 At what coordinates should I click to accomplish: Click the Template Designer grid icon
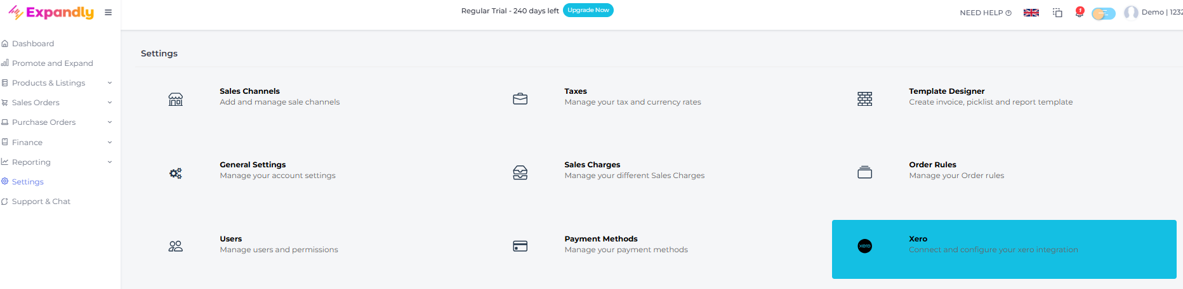(x=865, y=99)
